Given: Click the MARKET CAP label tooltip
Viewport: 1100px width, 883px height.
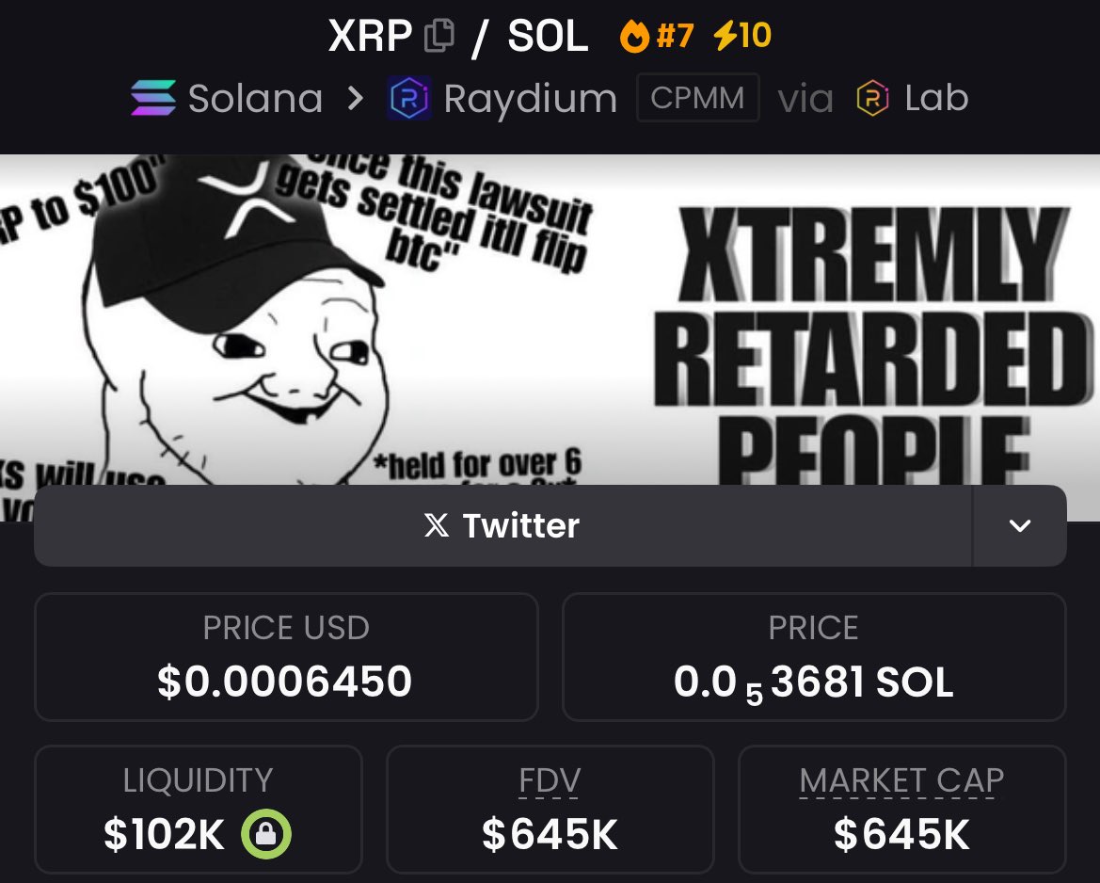Looking at the screenshot, I should [x=901, y=780].
